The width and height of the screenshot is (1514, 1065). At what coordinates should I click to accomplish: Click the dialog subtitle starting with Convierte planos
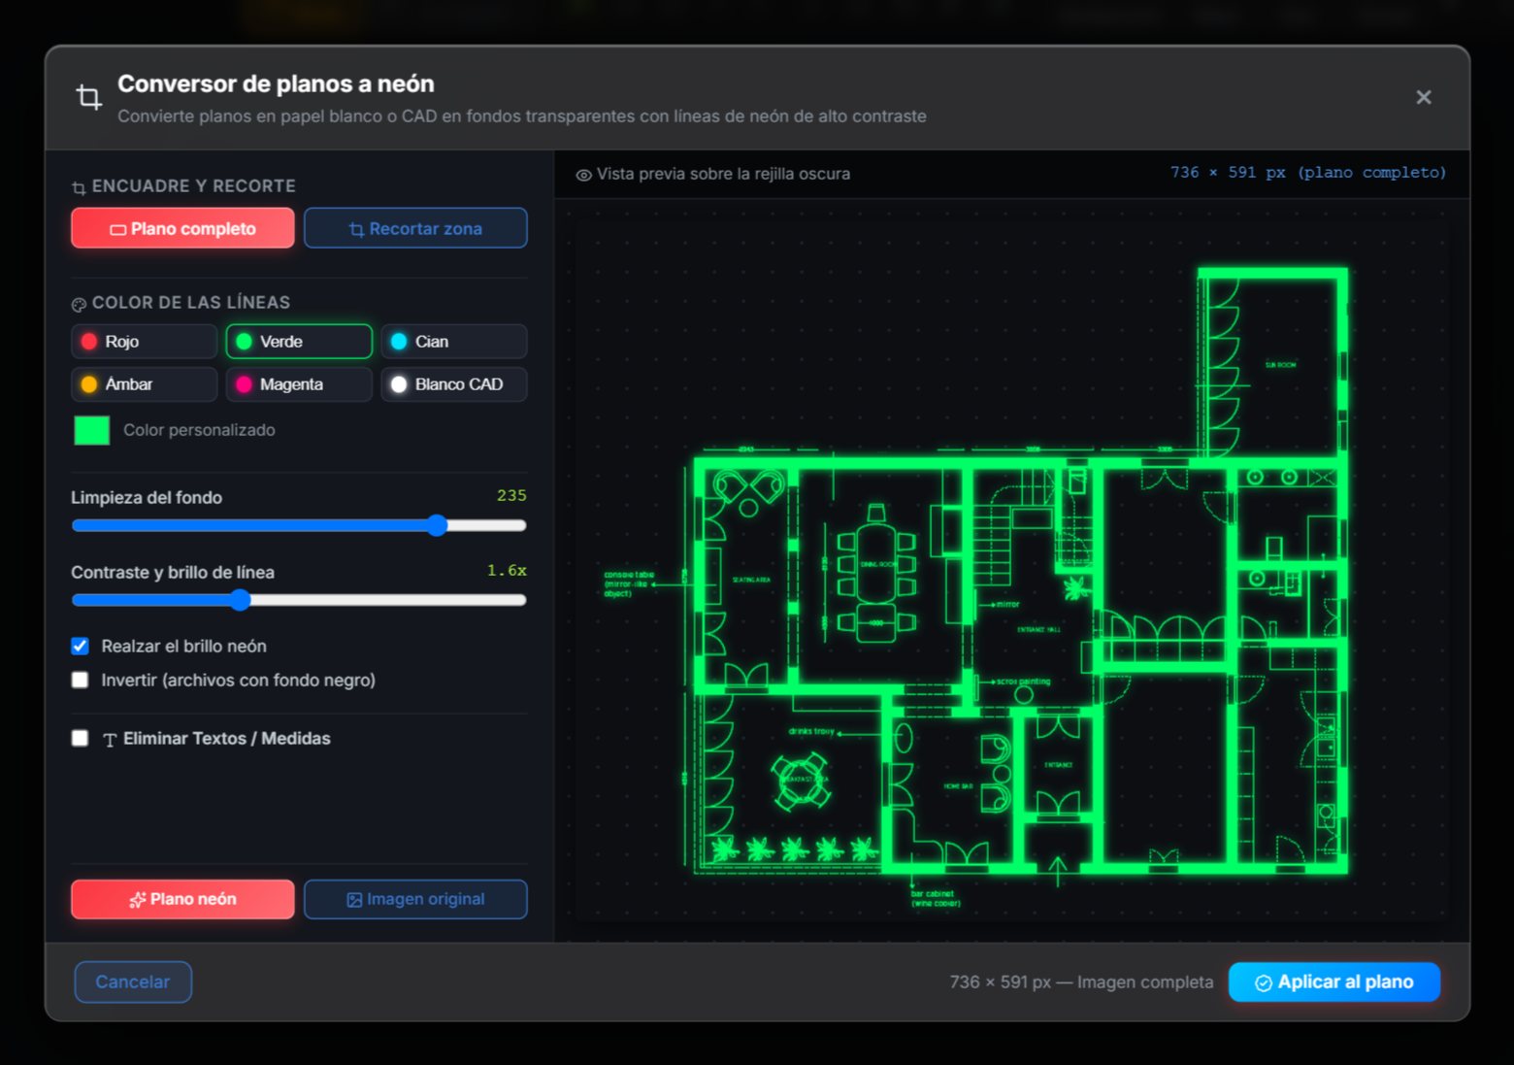(522, 116)
